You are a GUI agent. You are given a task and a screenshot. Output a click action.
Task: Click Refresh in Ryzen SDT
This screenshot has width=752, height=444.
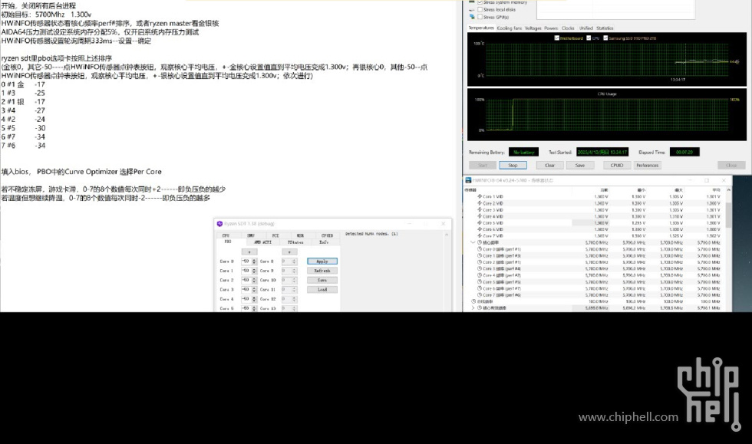coord(322,271)
